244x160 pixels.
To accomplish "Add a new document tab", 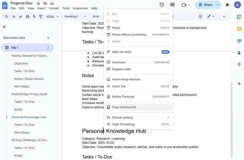I will coord(48,38).
